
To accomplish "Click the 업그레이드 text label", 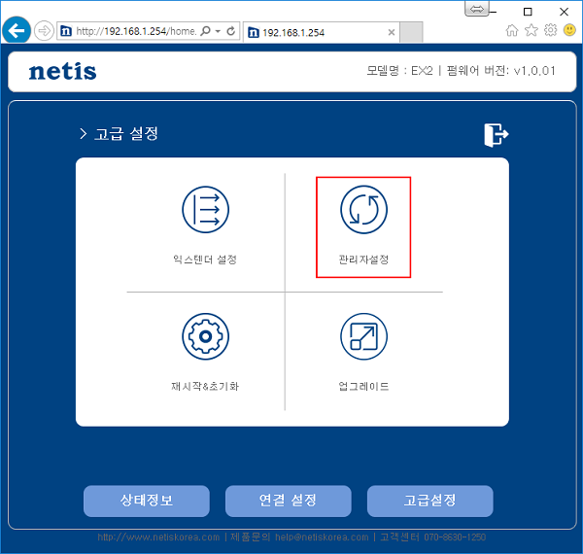I will pos(363,386).
